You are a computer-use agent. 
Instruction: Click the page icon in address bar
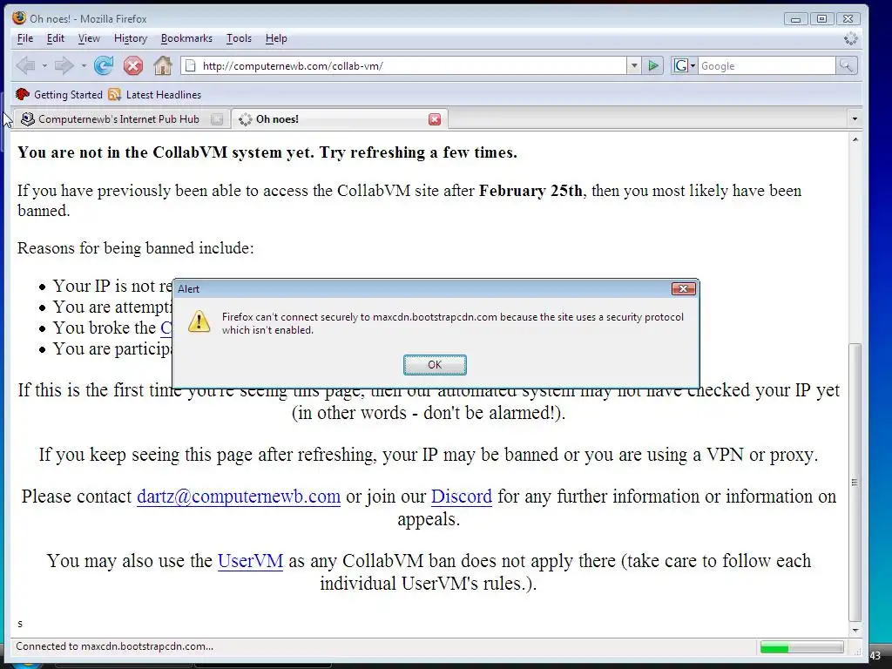point(191,66)
